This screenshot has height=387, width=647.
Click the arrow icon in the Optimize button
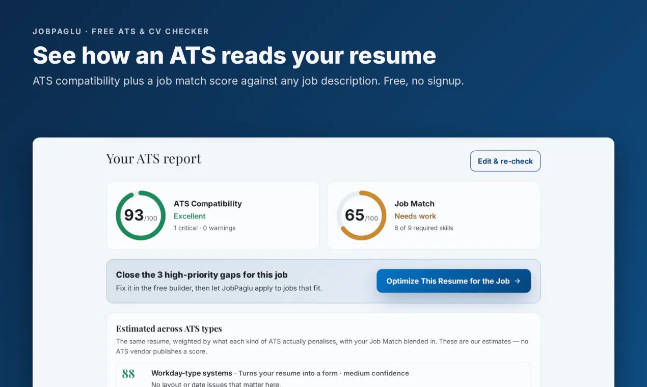tap(518, 281)
